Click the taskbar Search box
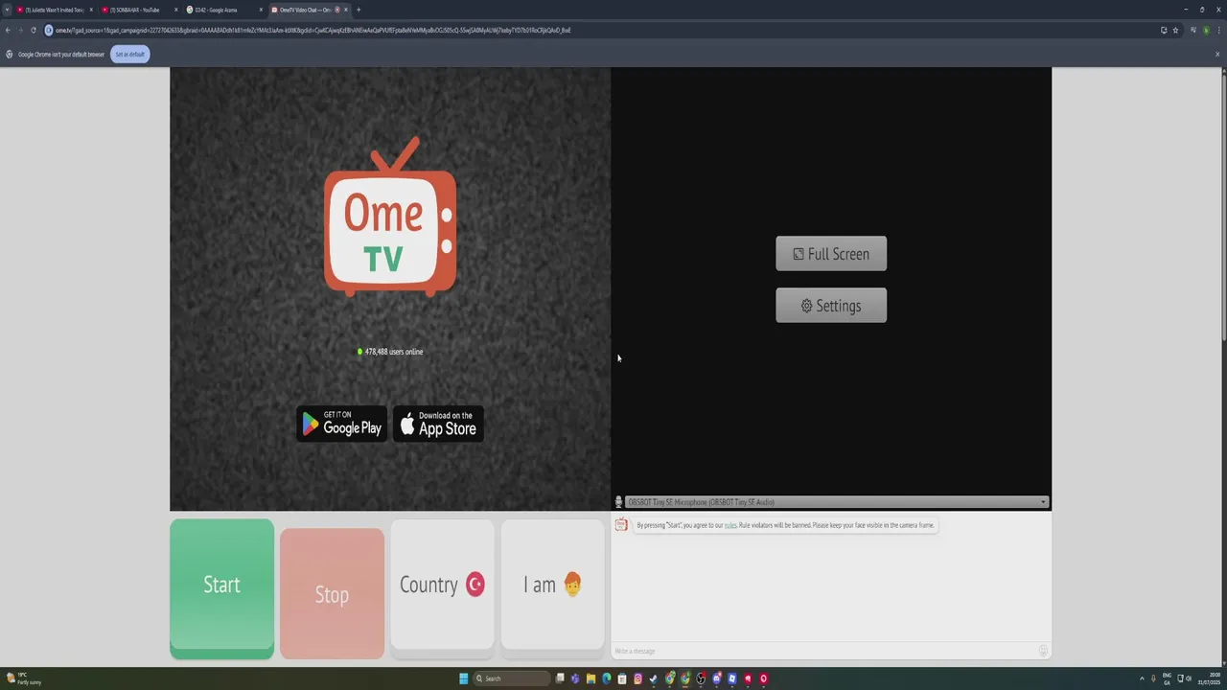Image resolution: width=1227 pixels, height=690 pixels. coord(513,678)
